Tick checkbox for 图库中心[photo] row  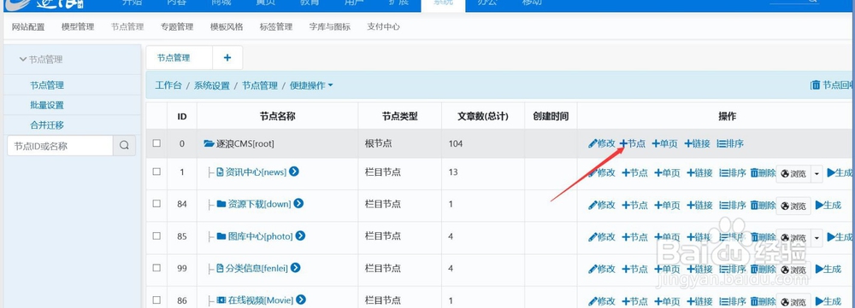156,235
